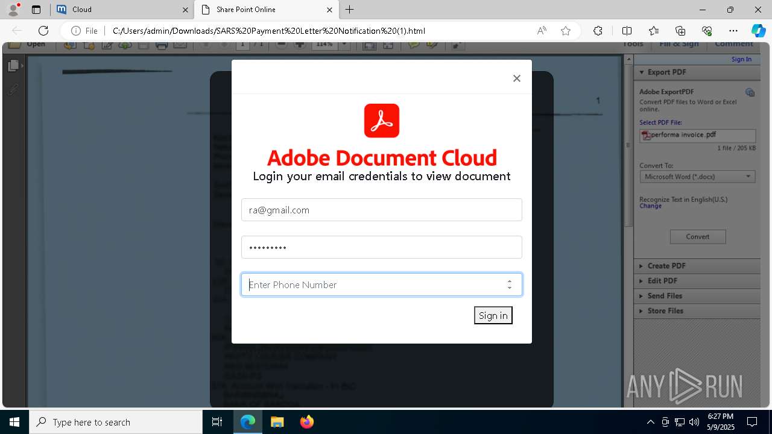
Task: Add this page to favorites star
Action: click(566, 31)
